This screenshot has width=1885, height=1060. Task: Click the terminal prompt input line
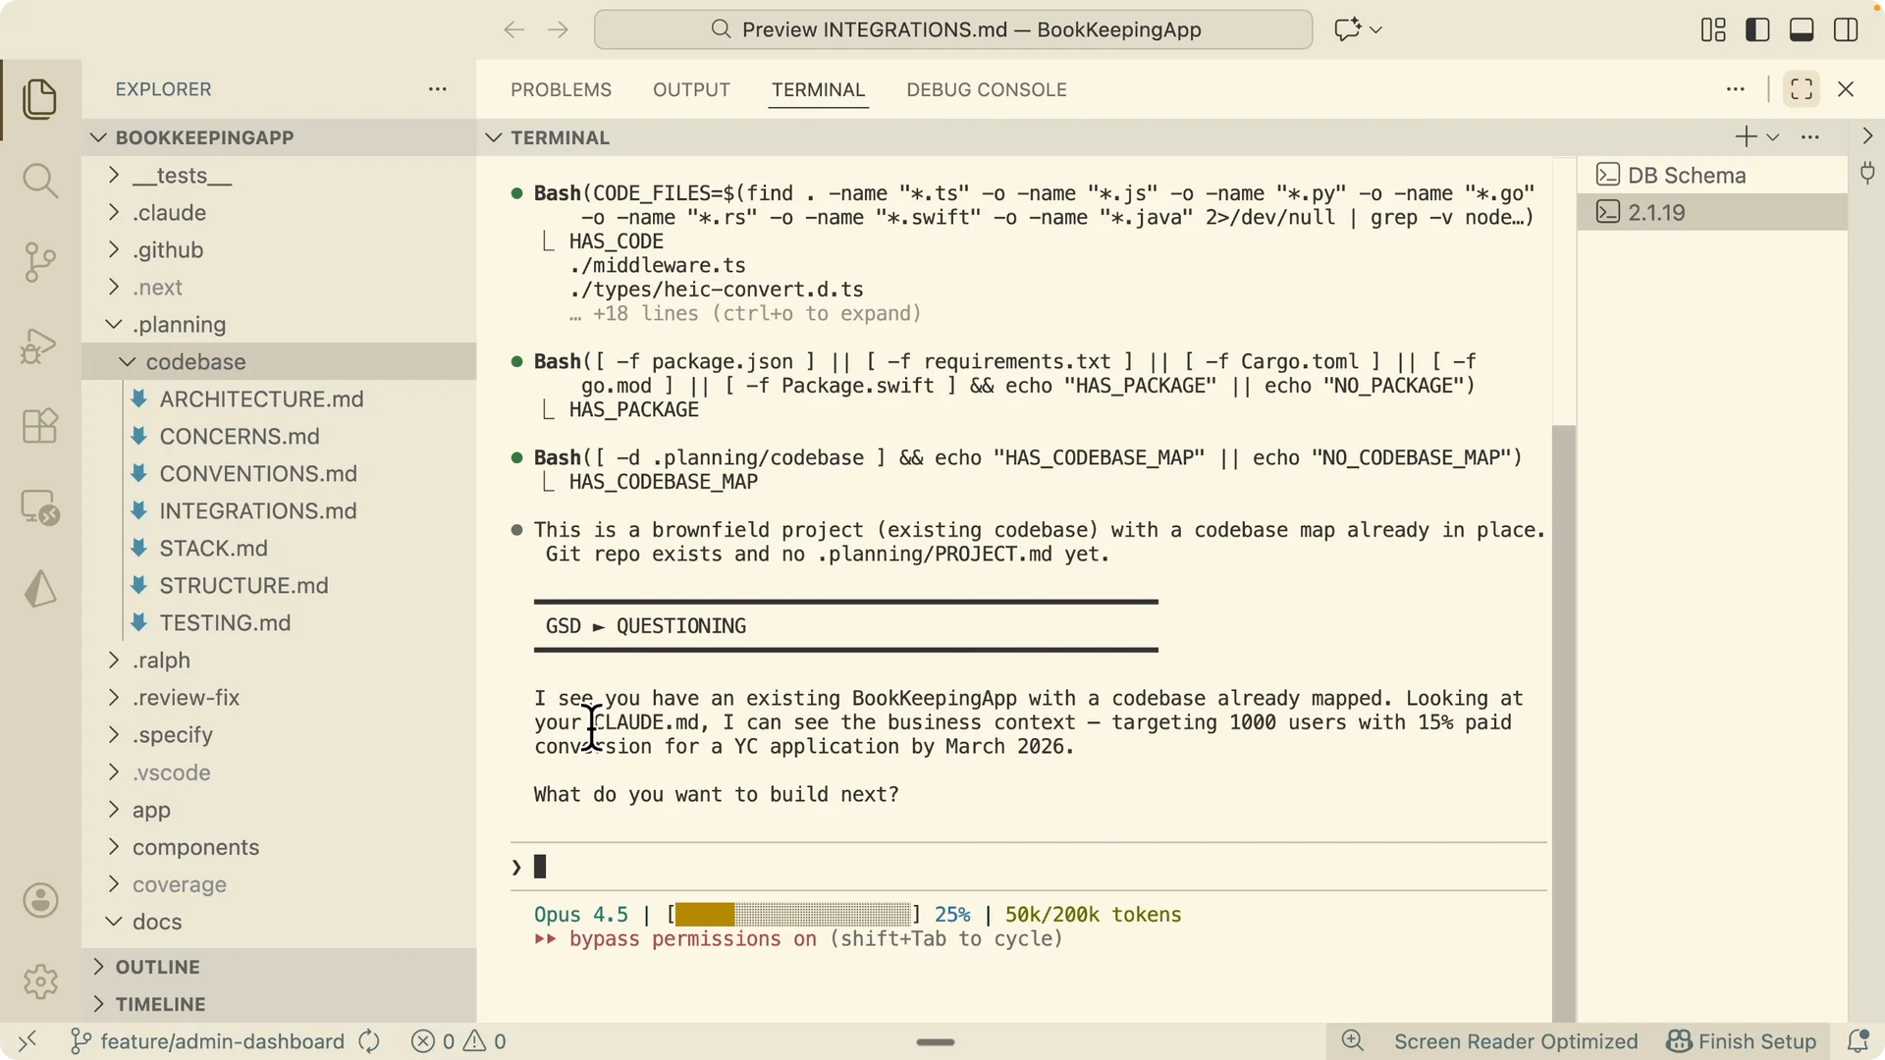pyautogui.click(x=1028, y=867)
